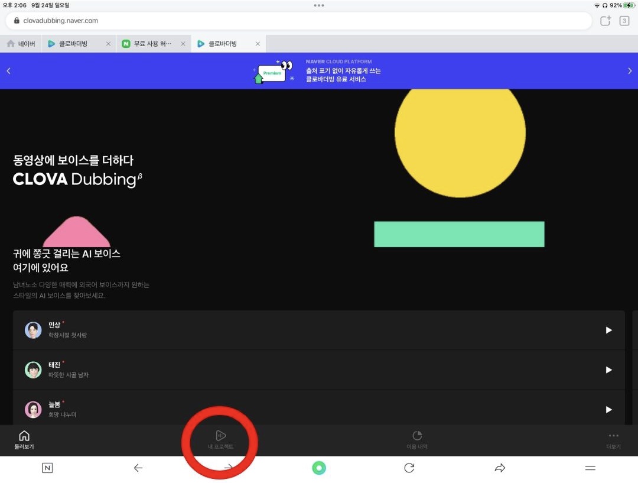Tap the green Naver search circle
This screenshot has width=638, height=483.
(x=319, y=468)
